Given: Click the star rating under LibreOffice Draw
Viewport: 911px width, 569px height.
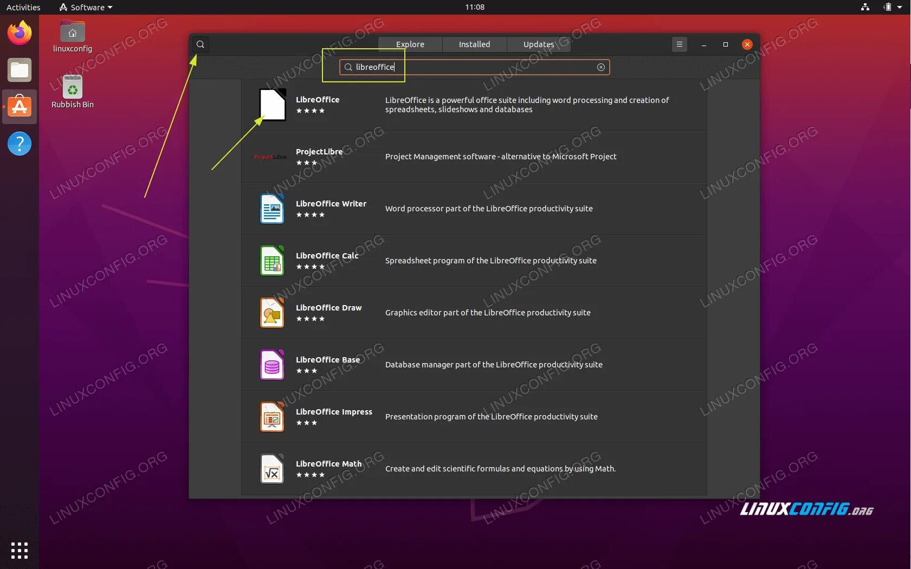Looking at the screenshot, I should pyautogui.click(x=311, y=319).
